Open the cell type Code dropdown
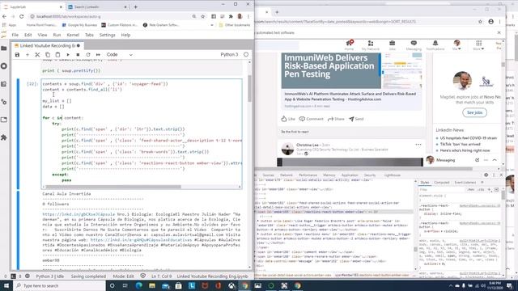Image resolution: width=518 pixels, height=291 pixels. click(x=119, y=55)
